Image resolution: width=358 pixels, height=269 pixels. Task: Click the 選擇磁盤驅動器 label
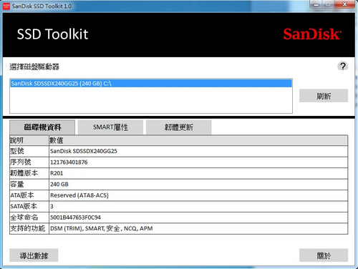point(34,67)
